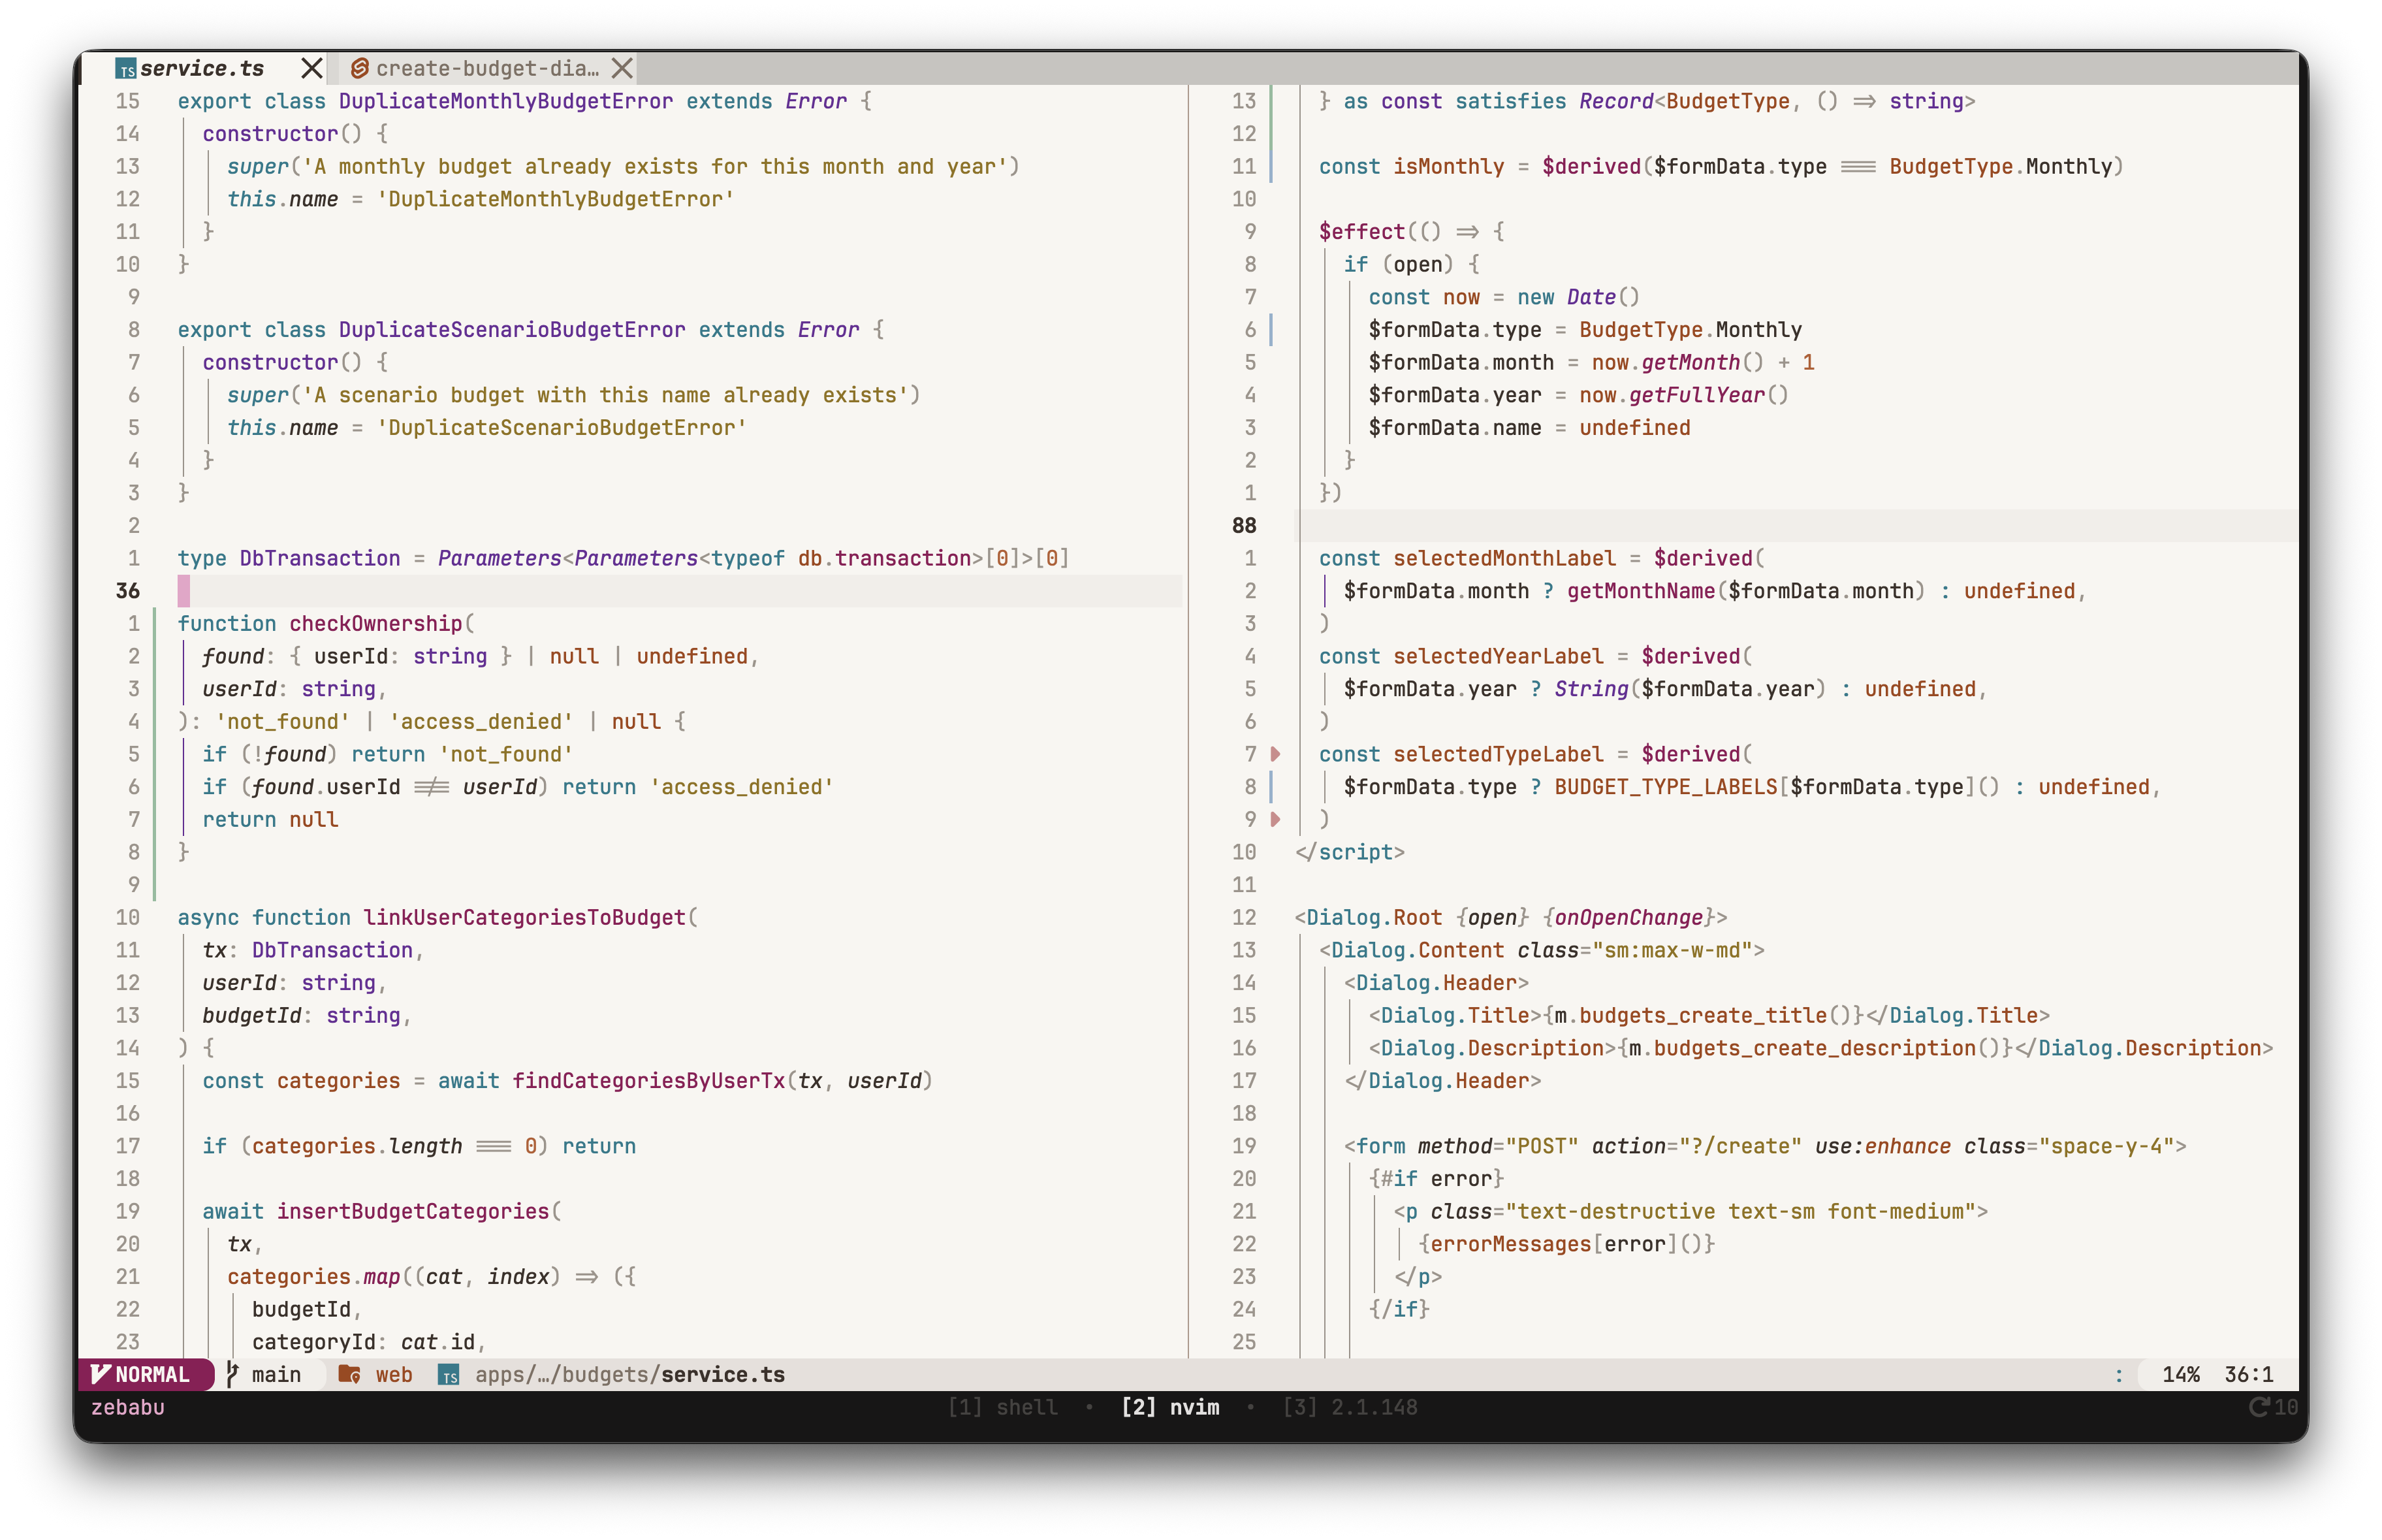Click the red fold marker at selectedTypeLabel line
Image resolution: width=2382 pixels, height=1540 pixels.
click(x=1275, y=754)
